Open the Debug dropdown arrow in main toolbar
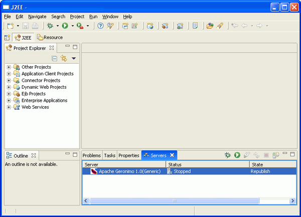 (58, 26)
